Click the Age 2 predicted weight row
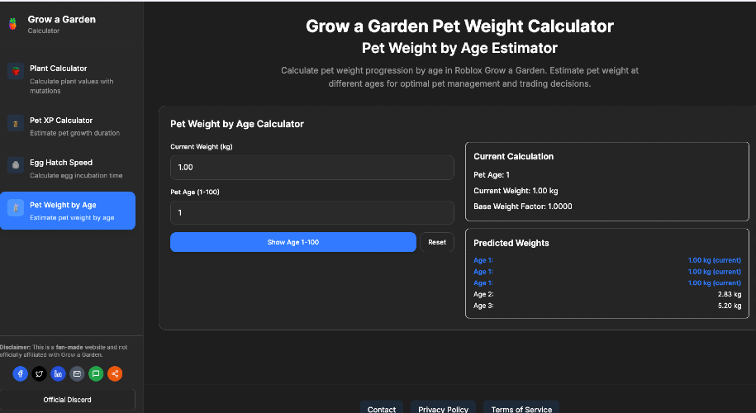This screenshot has width=756, height=413. pos(607,294)
